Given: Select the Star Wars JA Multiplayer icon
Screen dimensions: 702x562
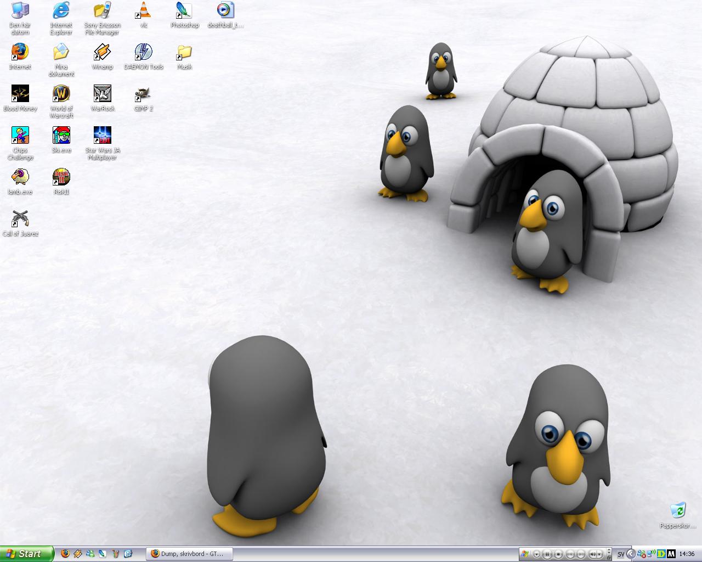Looking at the screenshot, I should tap(103, 144).
